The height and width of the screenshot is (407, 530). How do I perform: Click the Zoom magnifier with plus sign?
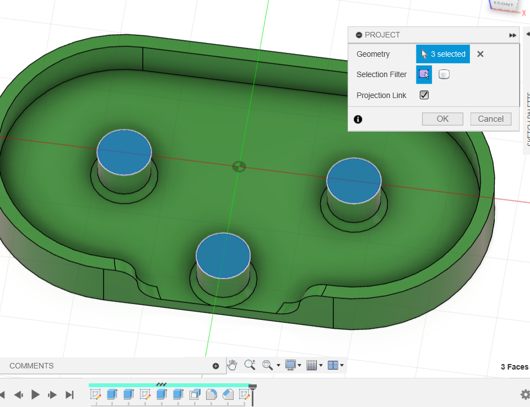pos(250,365)
